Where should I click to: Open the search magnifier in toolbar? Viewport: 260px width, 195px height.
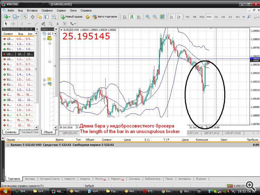tap(249, 17)
